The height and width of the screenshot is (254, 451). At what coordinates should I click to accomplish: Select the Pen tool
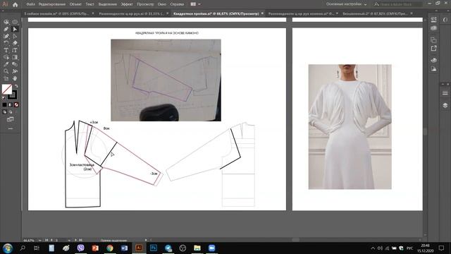pyautogui.click(x=6, y=29)
